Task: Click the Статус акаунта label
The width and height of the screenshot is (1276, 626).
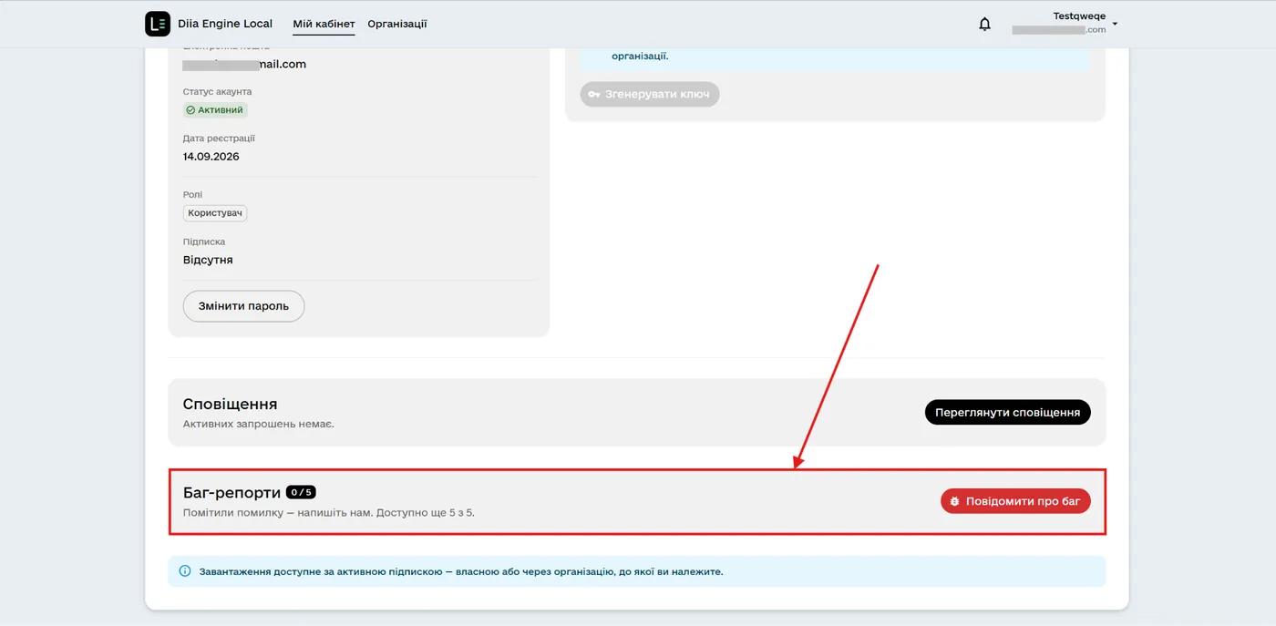Action: click(x=217, y=92)
